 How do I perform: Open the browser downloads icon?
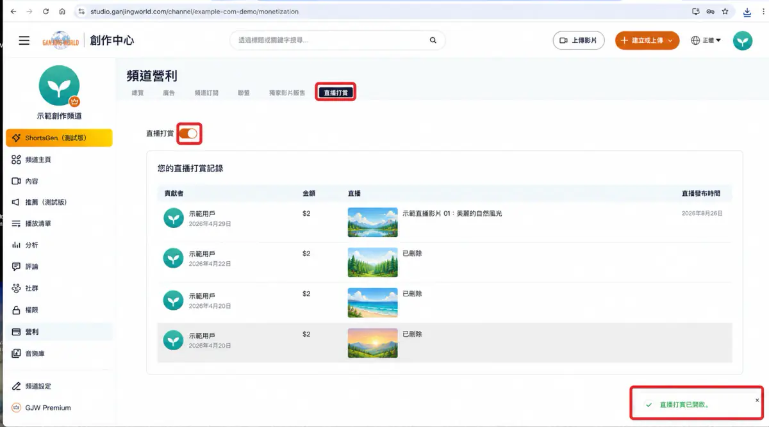[747, 12]
